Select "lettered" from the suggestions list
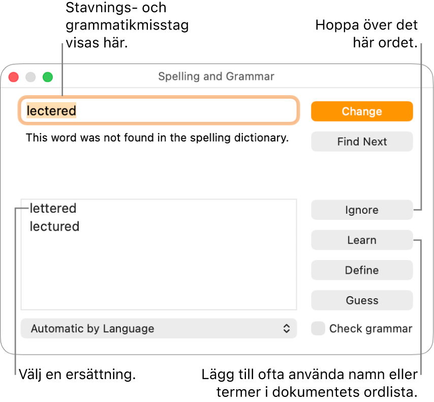The height and width of the screenshot is (402, 434). (x=53, y=208)
